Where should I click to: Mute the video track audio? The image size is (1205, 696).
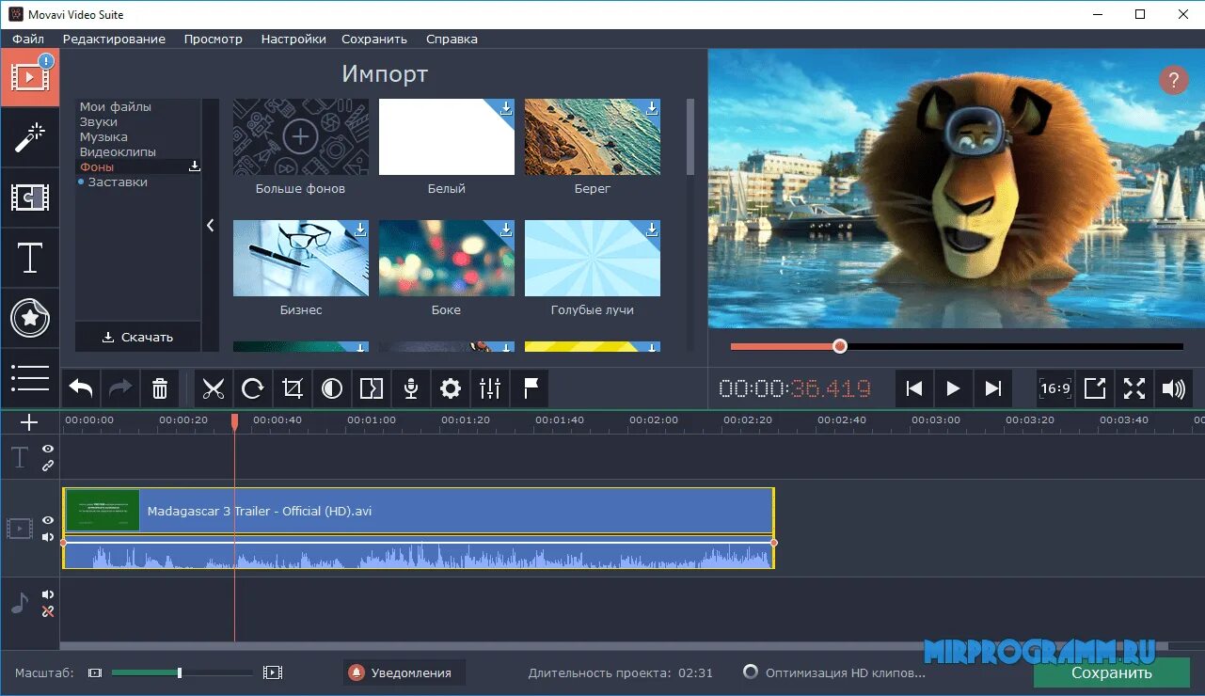(x=48, y=537)
